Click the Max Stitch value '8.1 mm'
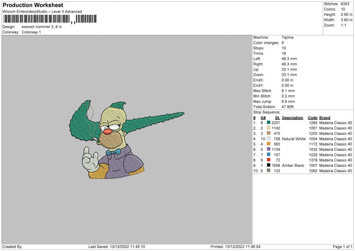The image size is (355, 251). click(288, 91)
